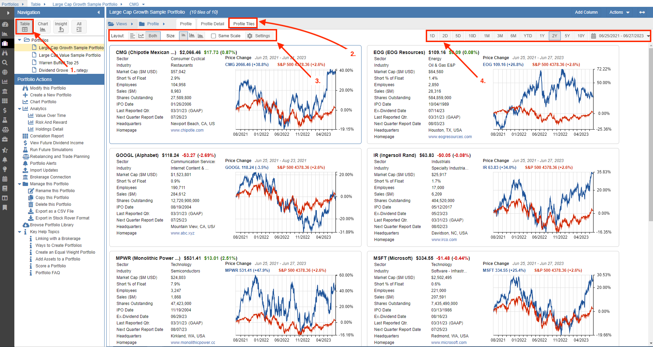Image resolution: width=653 pixels, height=347 pixels.
Task: Open the dollar sign sidebar icon
Action: [5, 110]
